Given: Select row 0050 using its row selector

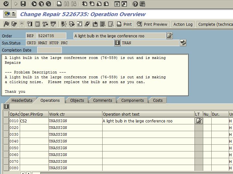Looking at the screenshot, I should [x=6, y=148].
